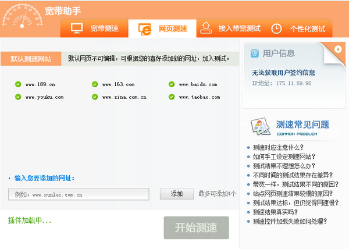This screenshot has width=349, height=249.
Task: Open 测速控件加载失败如何处理 link
Action: pyautogui.click(x=290, y=222)
